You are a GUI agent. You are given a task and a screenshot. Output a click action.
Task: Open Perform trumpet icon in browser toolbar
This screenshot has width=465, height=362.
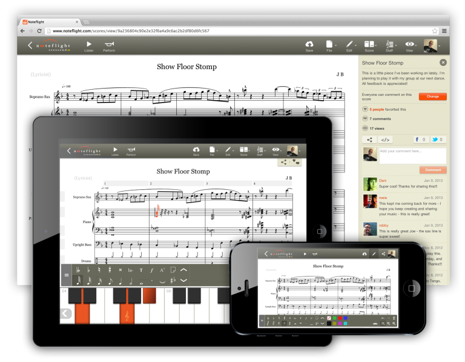coord(109,46)
